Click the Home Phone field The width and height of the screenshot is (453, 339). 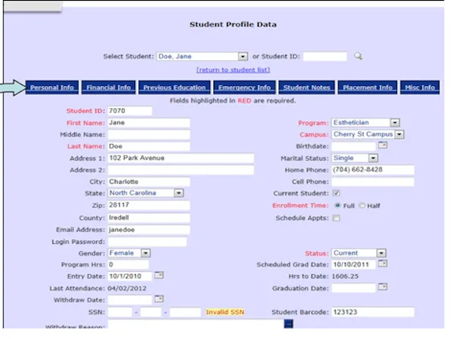(x=373, y=170)
